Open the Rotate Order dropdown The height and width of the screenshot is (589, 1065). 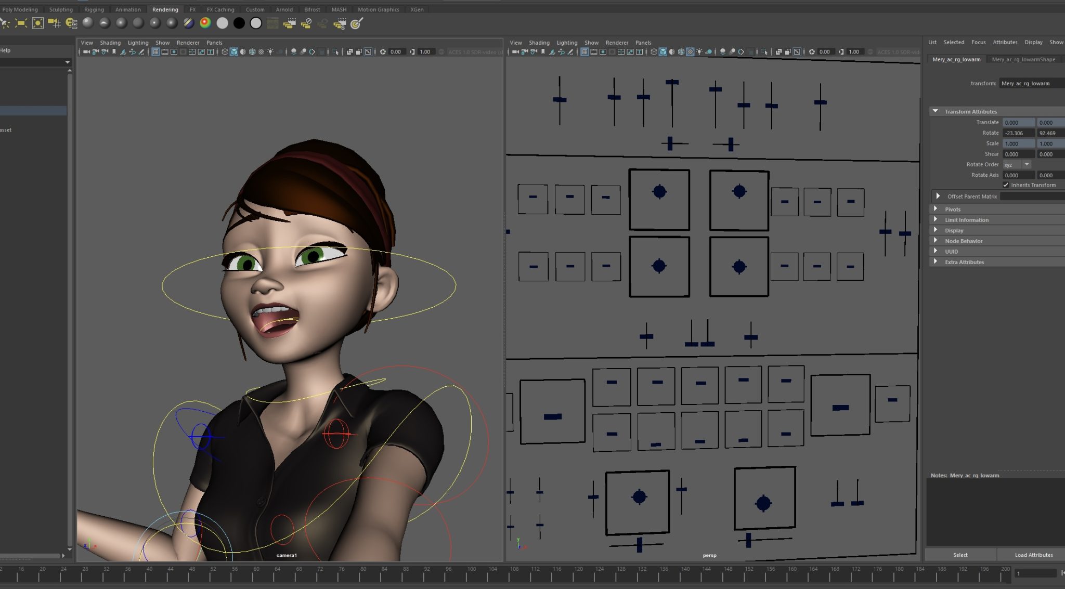click(1017, 165)
